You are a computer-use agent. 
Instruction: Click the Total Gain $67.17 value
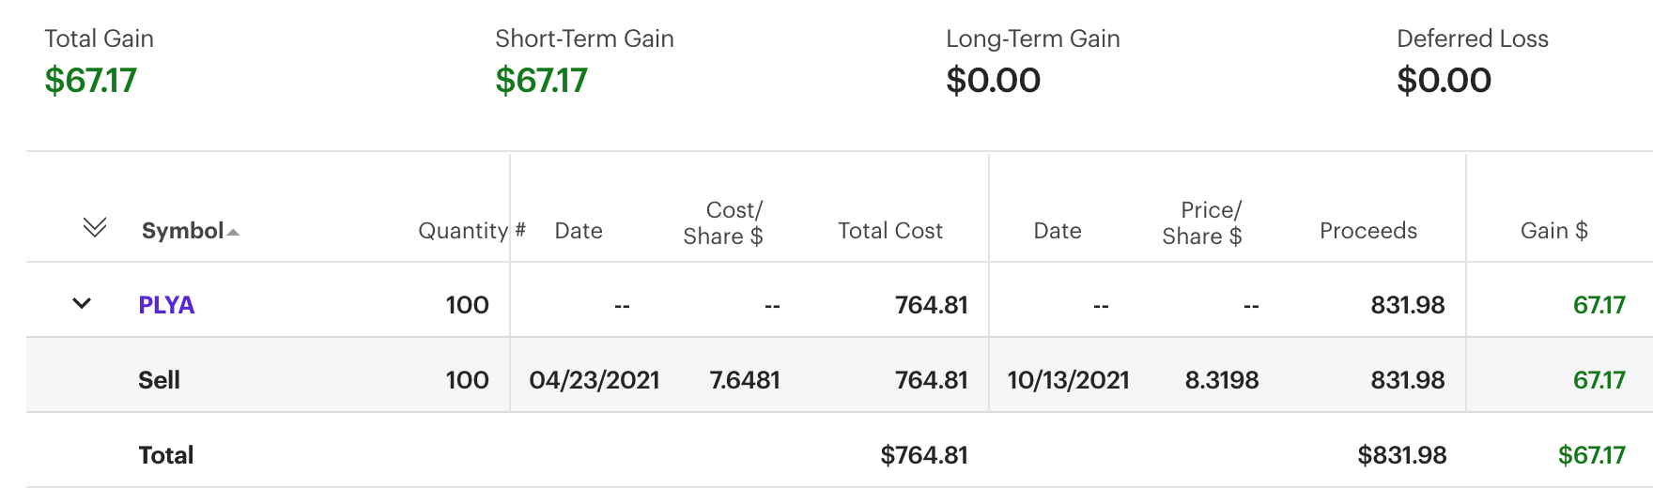coord(91,81)
